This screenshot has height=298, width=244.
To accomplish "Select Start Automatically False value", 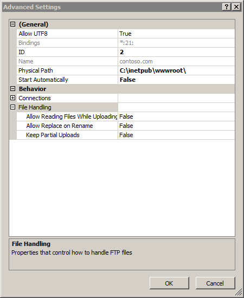I will (176, 80).
